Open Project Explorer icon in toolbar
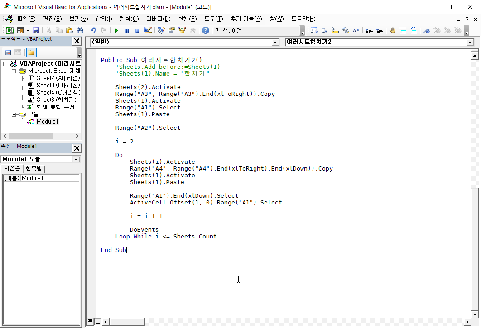Image resolution: width=481 pixels, height=328 pixels. 161,30
